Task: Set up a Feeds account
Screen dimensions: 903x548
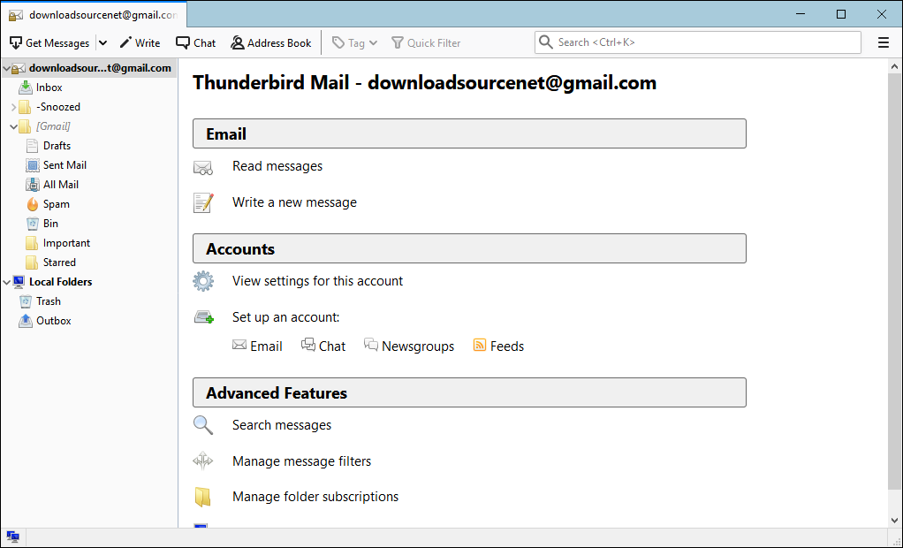Action: (x=498, y=346)
